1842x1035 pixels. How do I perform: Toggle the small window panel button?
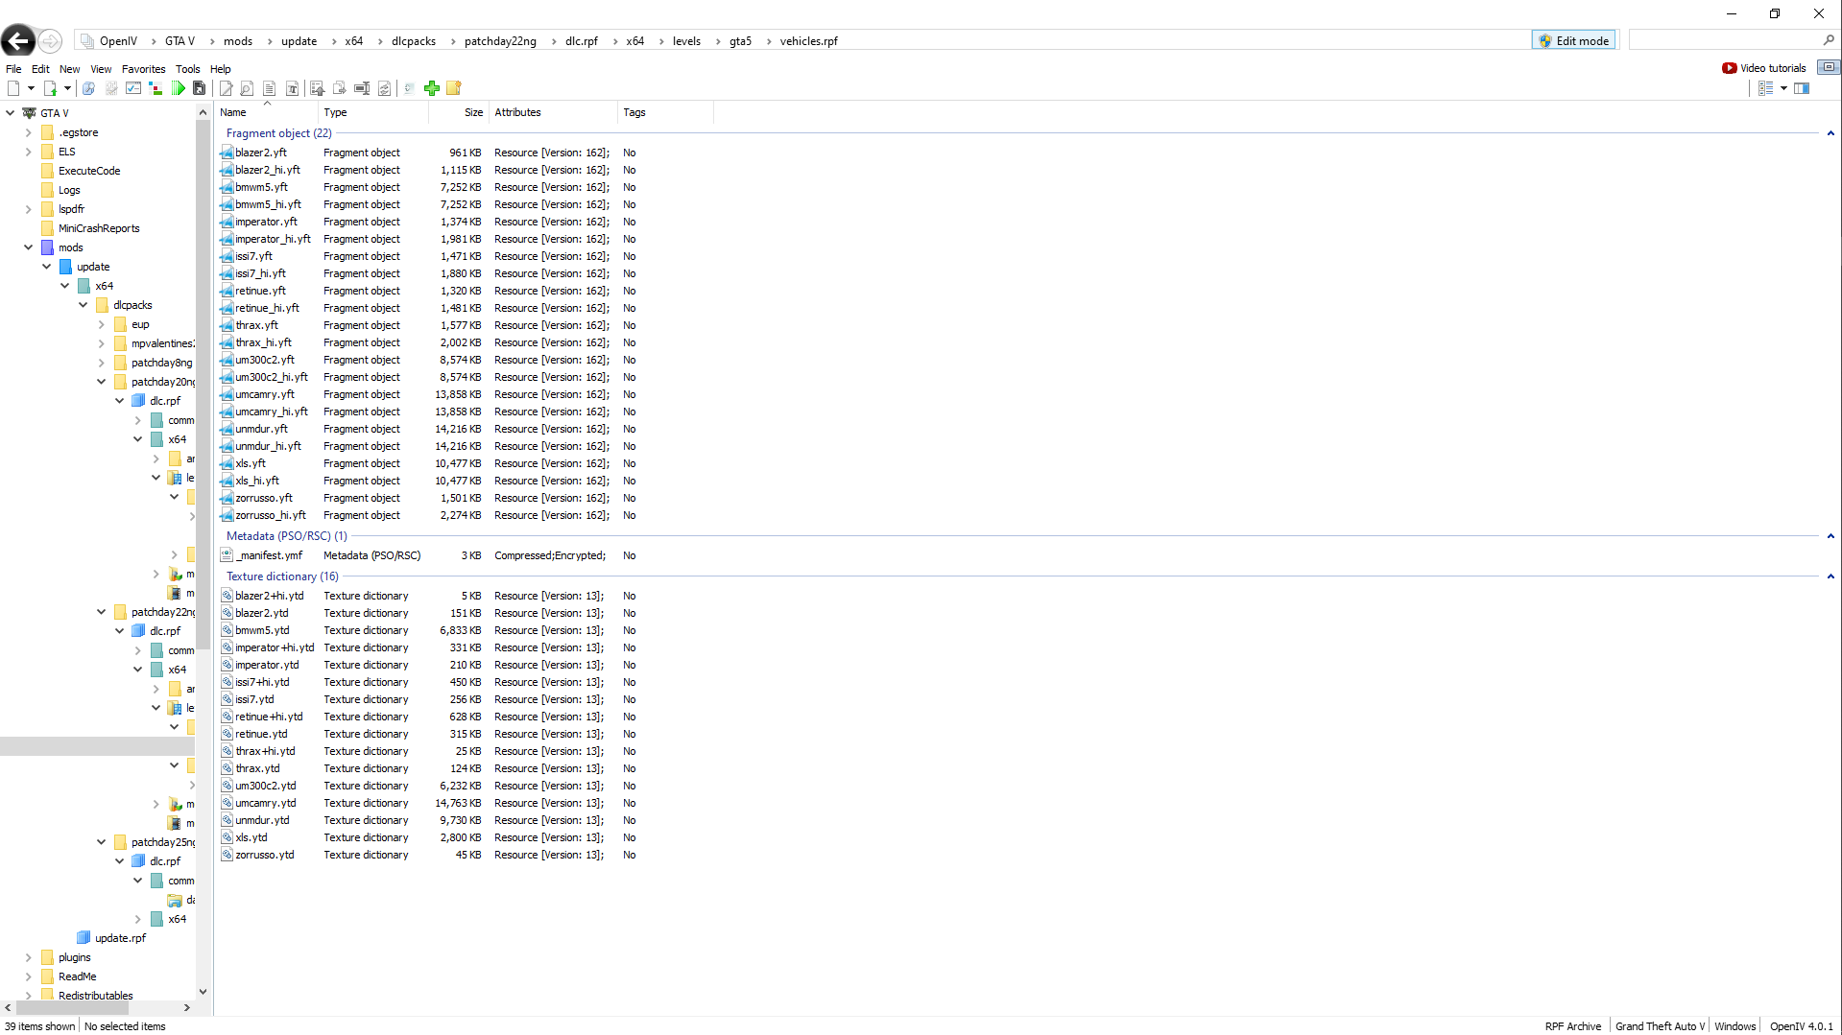[1829, 67]
